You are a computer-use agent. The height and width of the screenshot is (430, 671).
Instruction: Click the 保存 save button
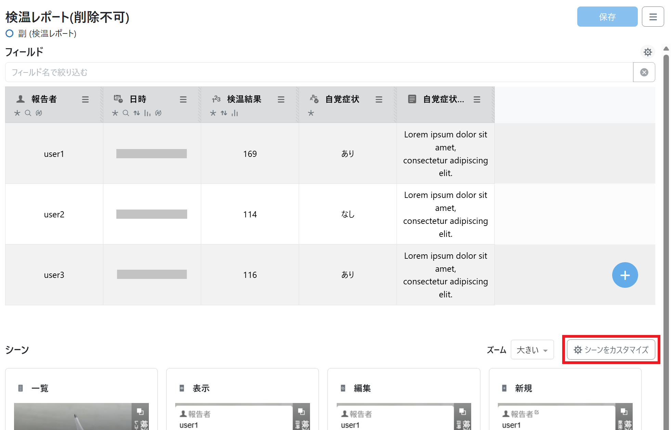coord(607,17)
